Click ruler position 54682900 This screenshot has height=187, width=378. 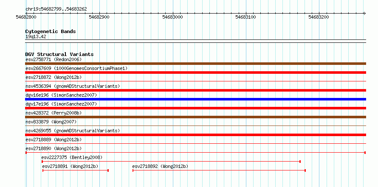point(99,17)
